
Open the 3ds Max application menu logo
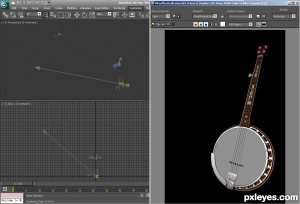[4, 4]
